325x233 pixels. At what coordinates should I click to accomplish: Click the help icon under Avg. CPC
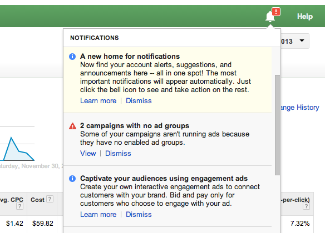19,206
